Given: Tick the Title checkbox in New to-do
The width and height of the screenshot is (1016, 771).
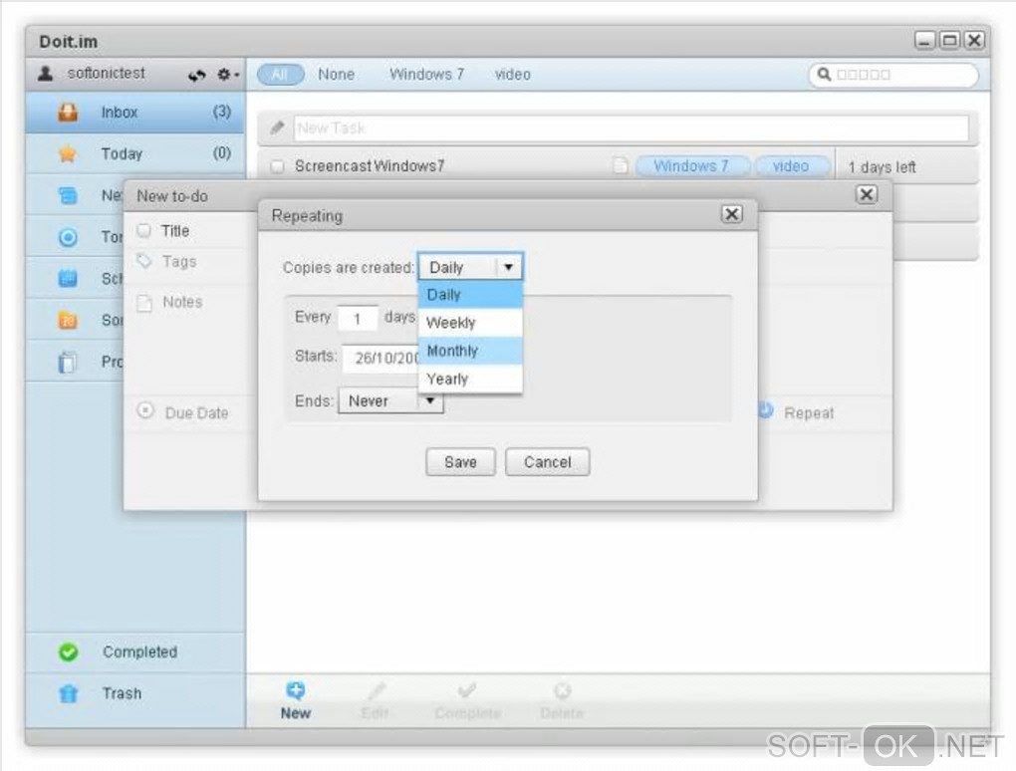Looking at the screenshot, I should (143, 231).
